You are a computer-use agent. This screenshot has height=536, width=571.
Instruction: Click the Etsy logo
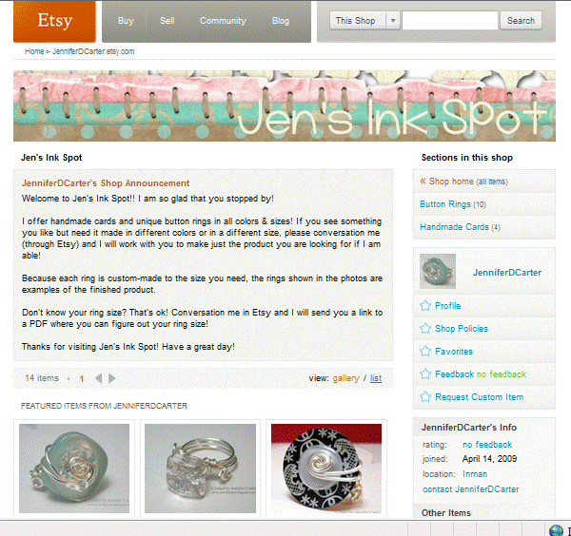coord(54,21)
